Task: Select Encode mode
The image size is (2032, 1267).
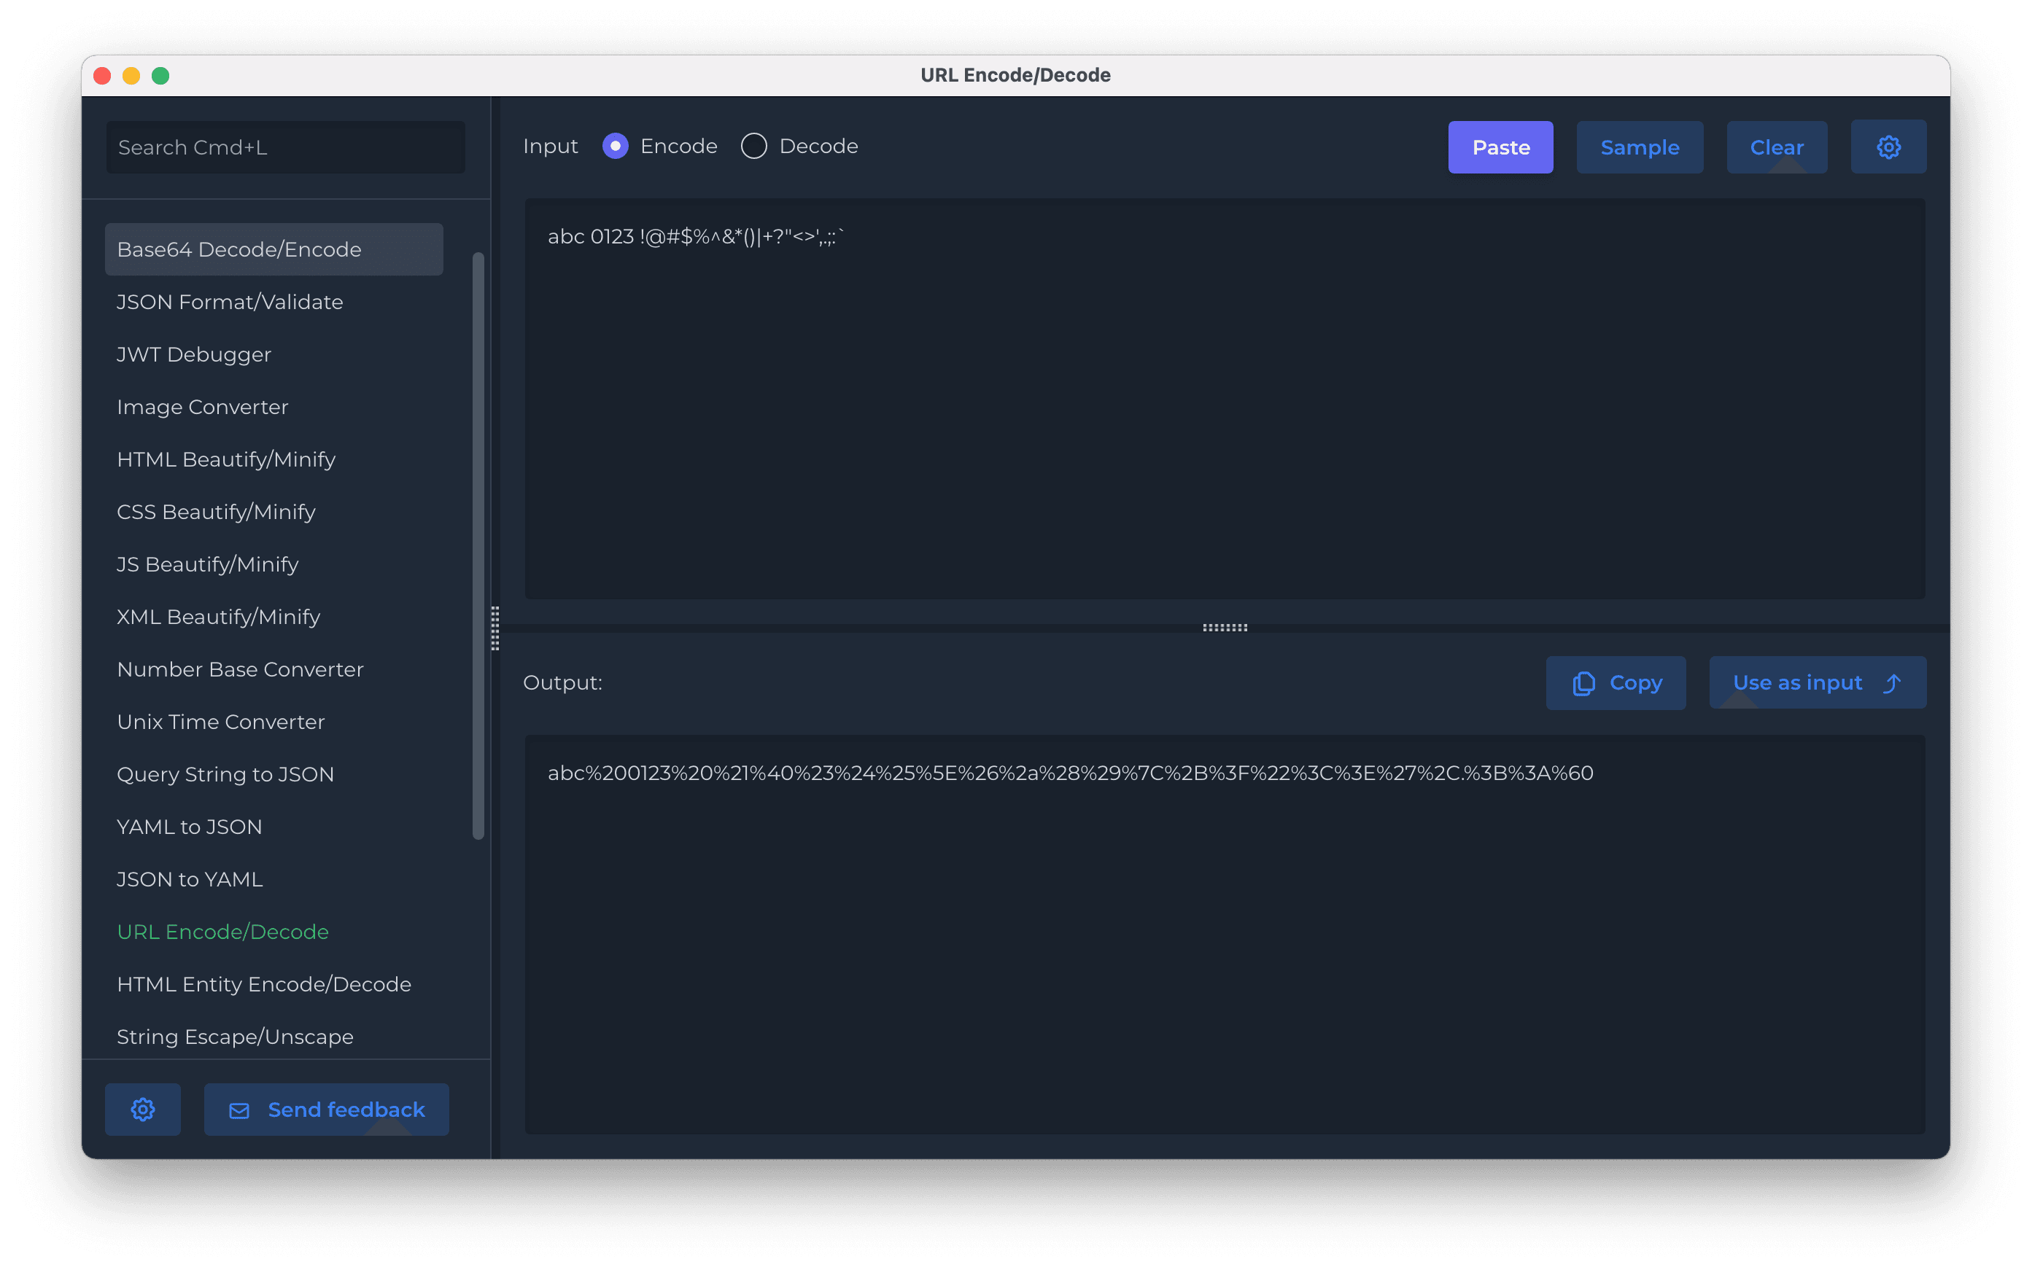Action: [616, 145]
